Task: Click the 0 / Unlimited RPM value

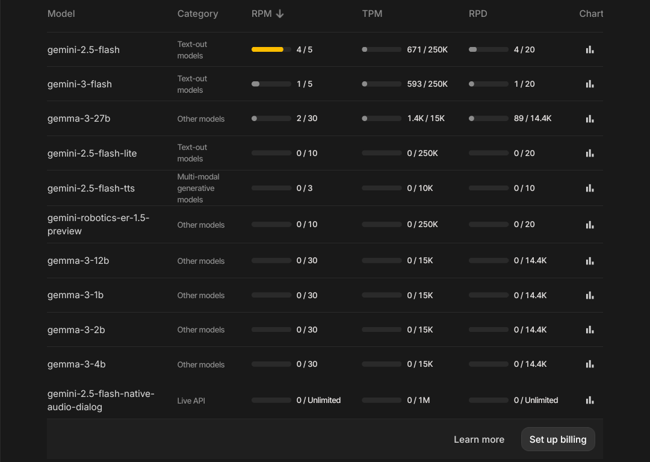Action: tap(318, 400)
